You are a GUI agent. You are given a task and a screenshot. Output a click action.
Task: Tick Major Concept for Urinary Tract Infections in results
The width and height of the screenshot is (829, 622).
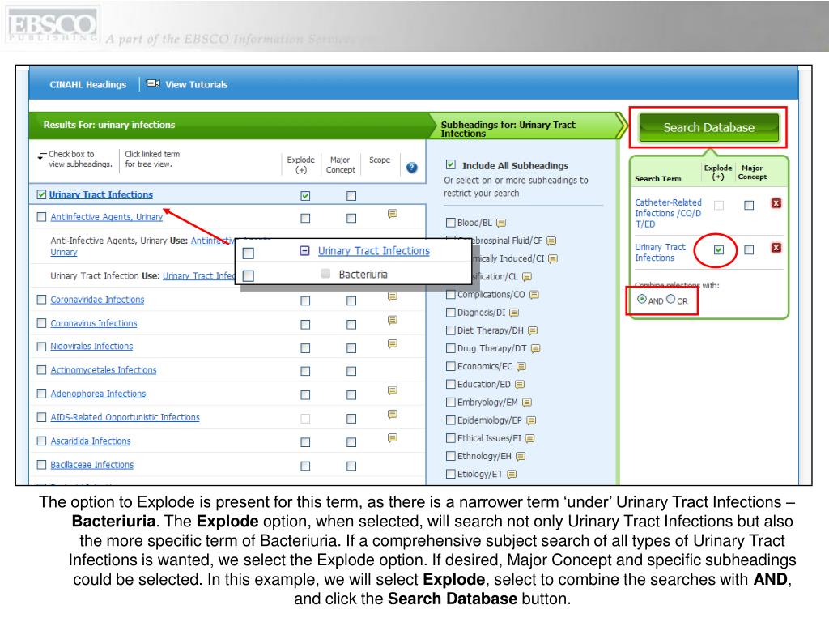click(x=351, y=196)
